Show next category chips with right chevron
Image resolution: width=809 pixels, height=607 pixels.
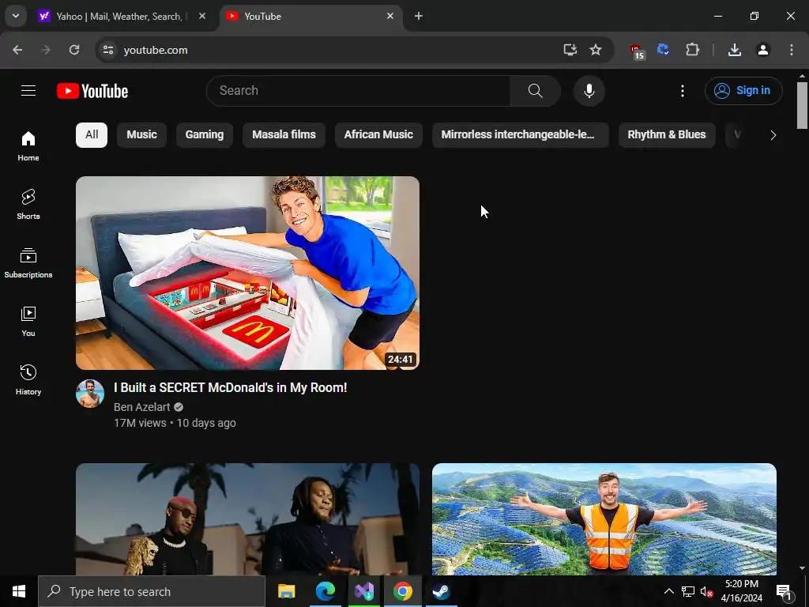click(773, 135)
